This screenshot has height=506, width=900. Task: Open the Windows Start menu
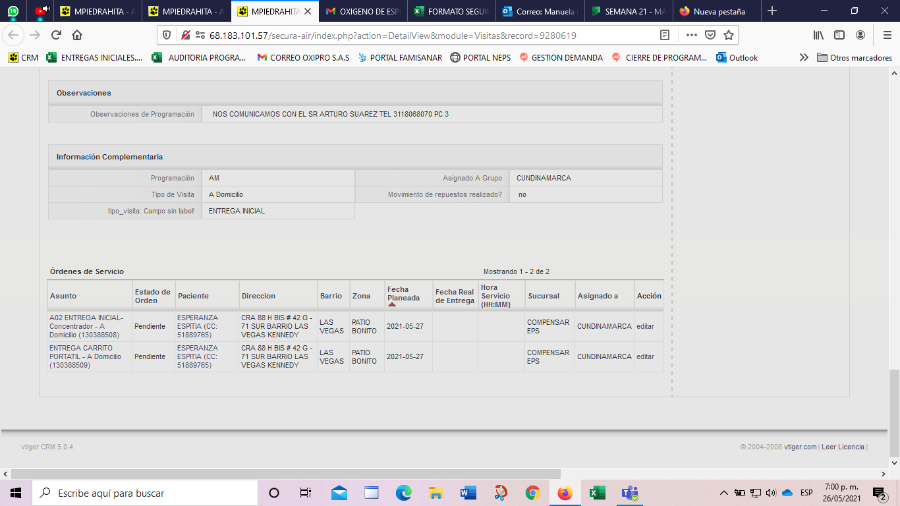16,493
